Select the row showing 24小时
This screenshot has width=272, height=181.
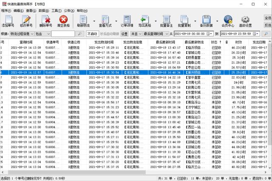point(134,82)
